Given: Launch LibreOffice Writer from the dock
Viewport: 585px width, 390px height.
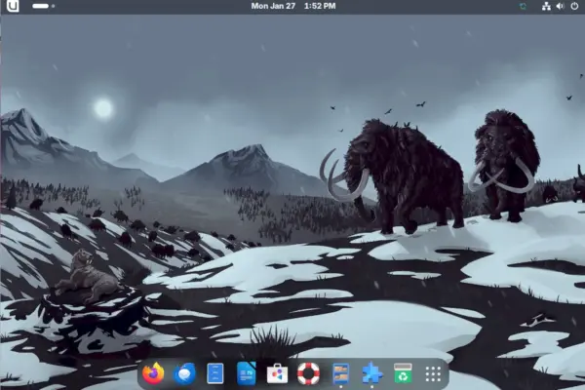Looking at the screenshot, I should (247, 372).
